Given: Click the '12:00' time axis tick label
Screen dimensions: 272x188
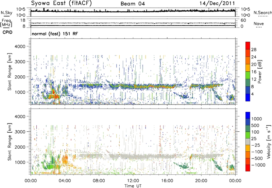Looking at the screenshot, I should click(133, 181).
